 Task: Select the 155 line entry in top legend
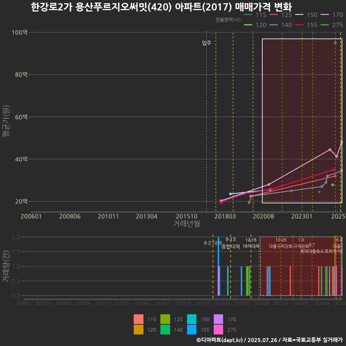306,25
